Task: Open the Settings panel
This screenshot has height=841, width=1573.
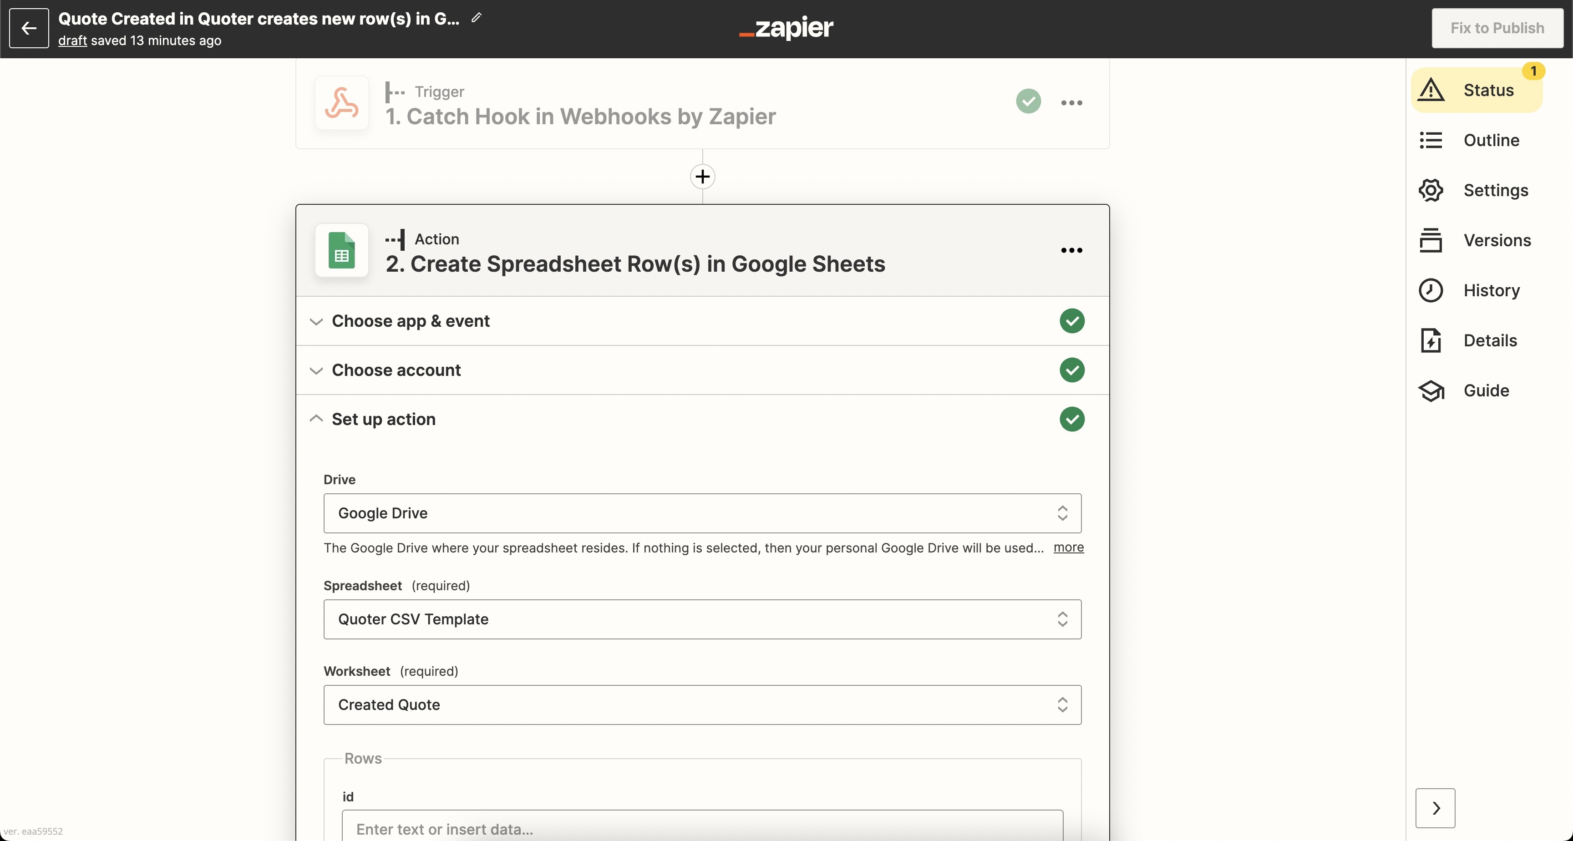Action: [x=1477, y=191]
